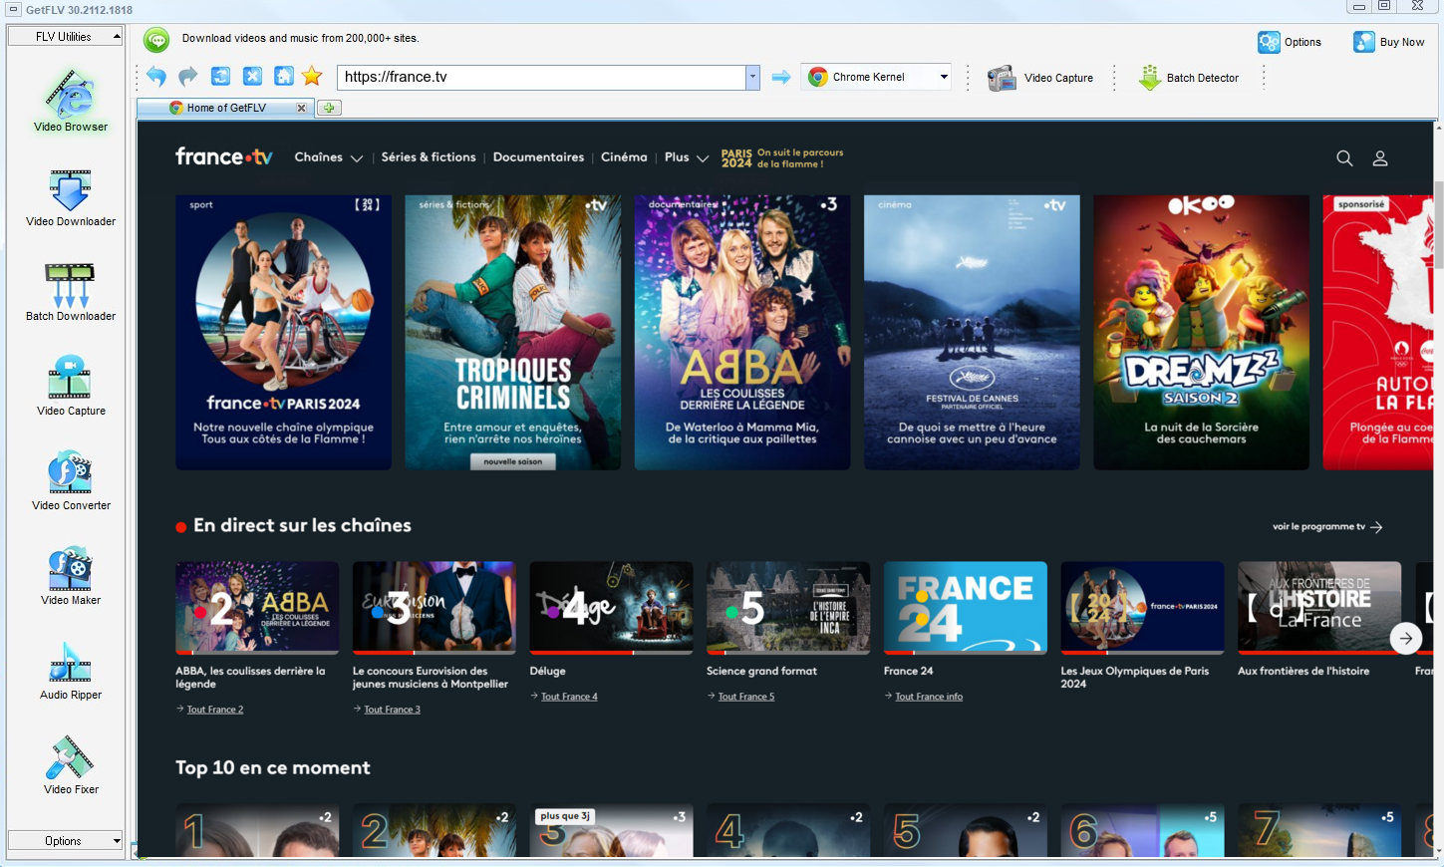Open the Video Fixer utility

(70, 765)
